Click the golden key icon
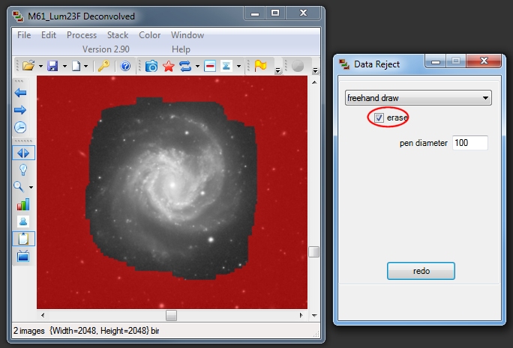 (x=103, y=66)
